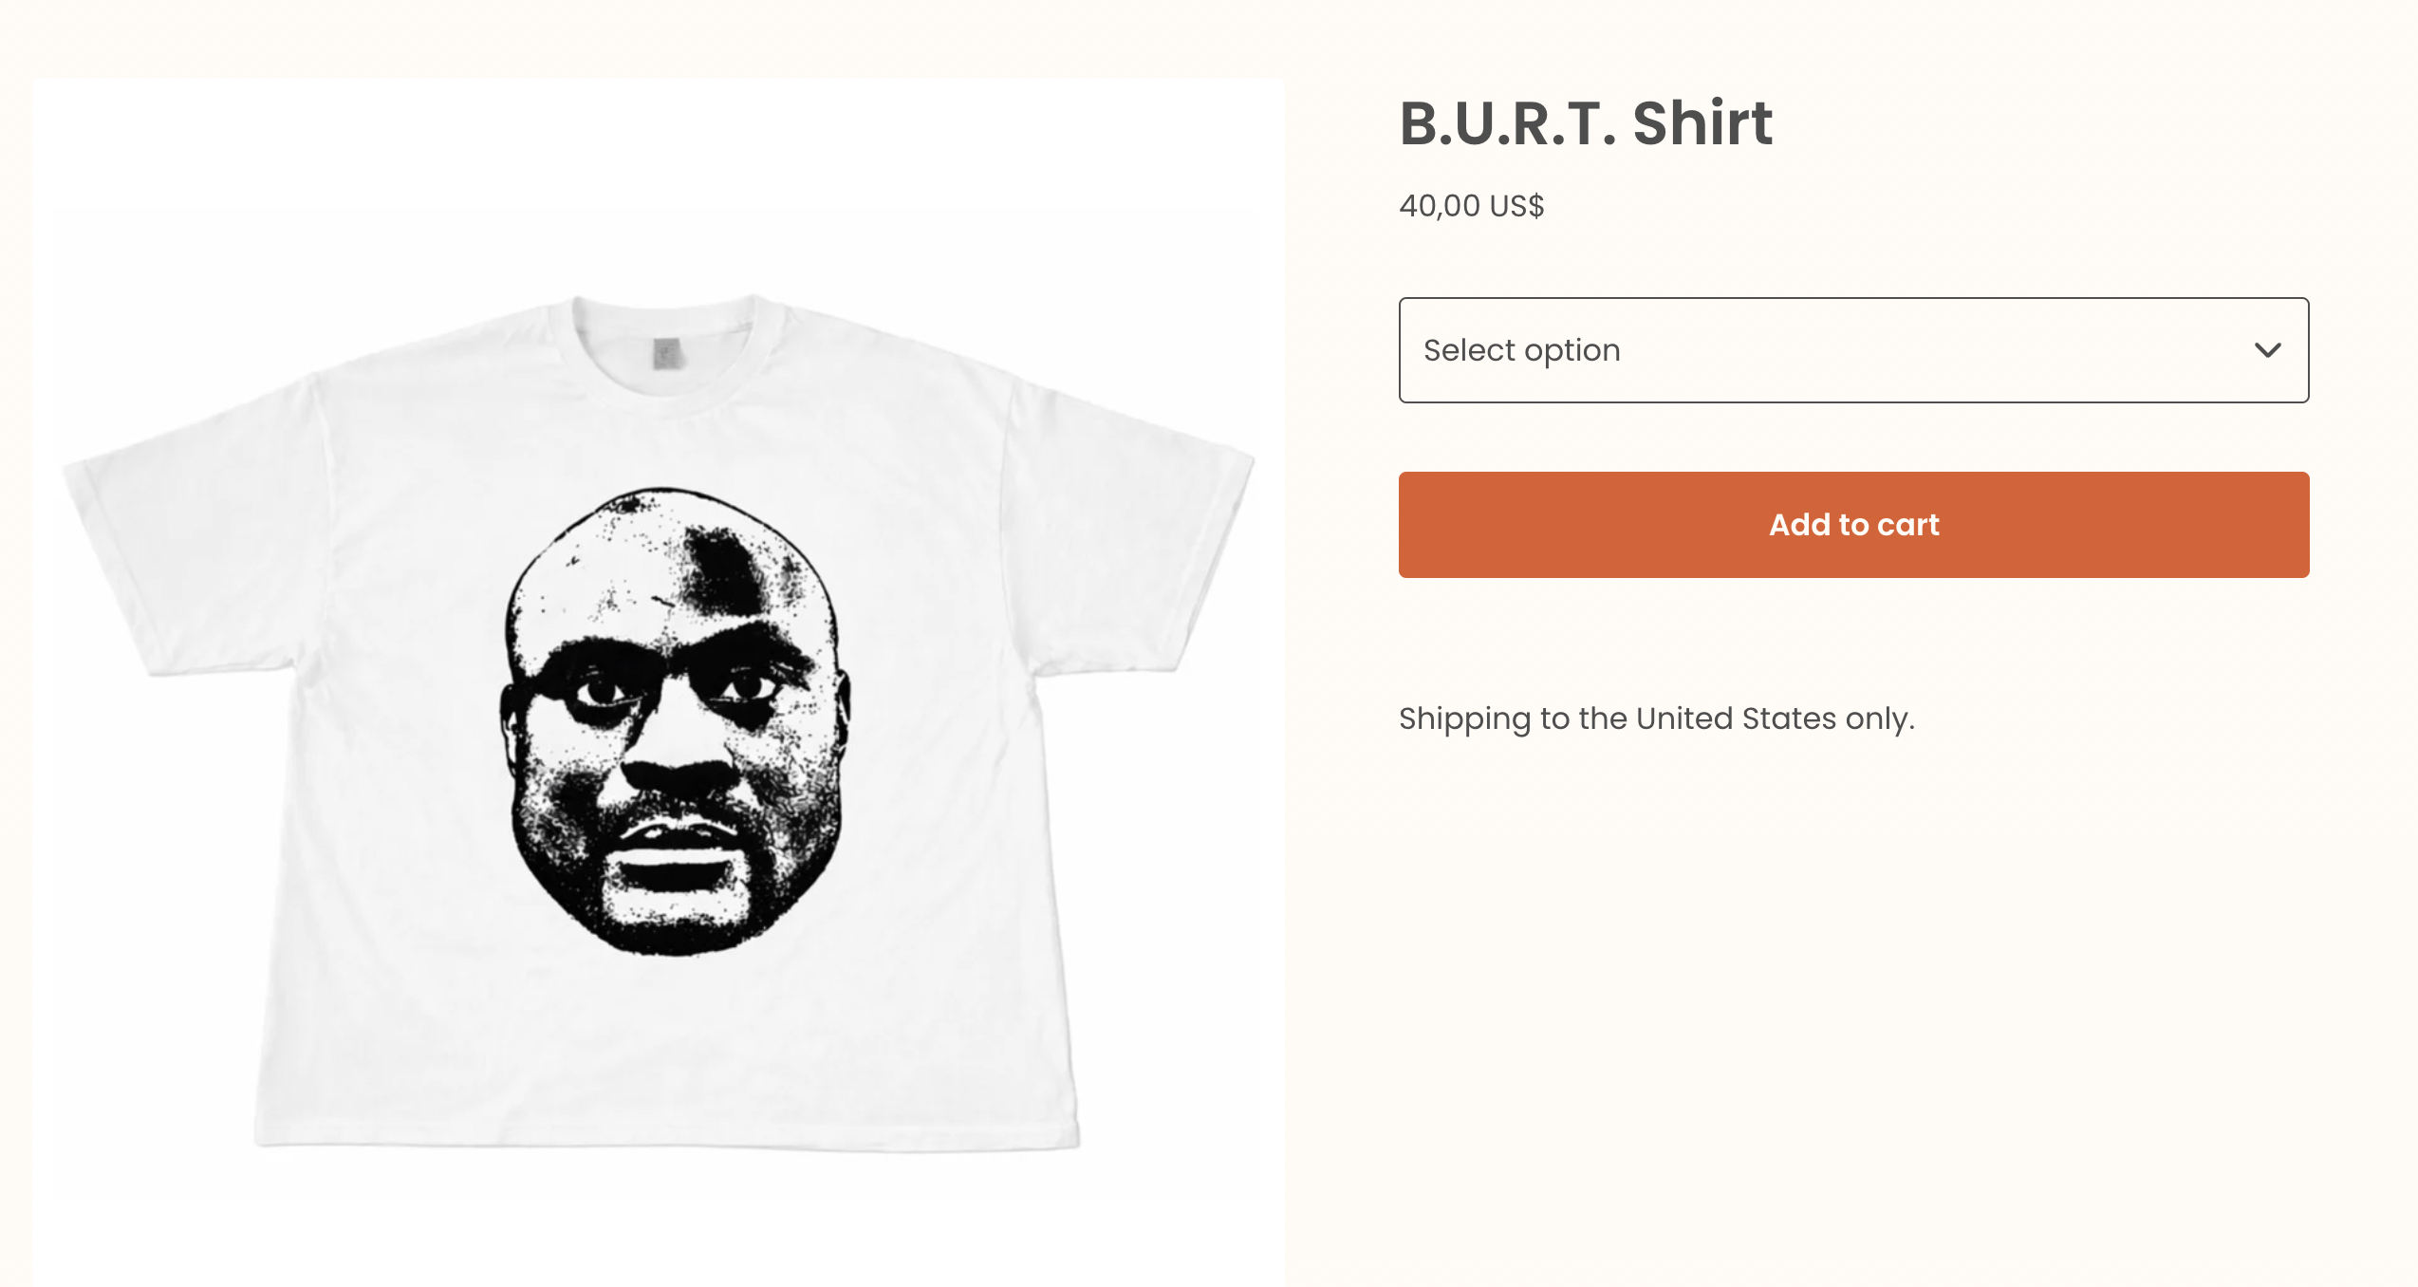The width and height of the screenshot is (2418, 1287).
Task: Open the Select option dropdown
Action: point(1853,350)
